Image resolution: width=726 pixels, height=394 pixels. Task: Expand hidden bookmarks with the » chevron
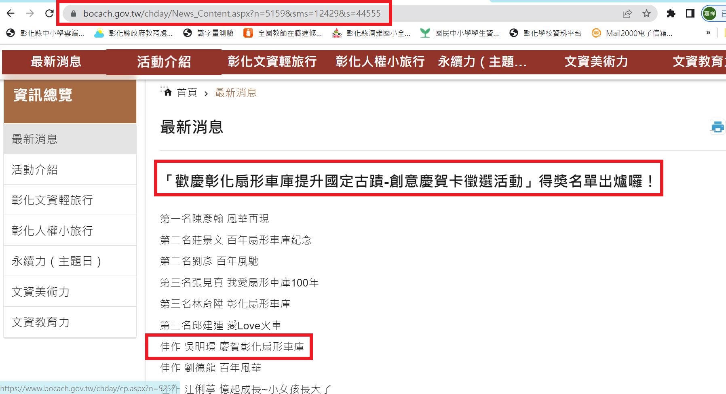click(708, 33)
